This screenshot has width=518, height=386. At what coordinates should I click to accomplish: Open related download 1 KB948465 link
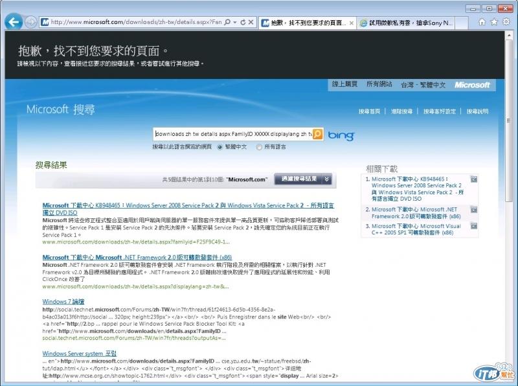click(x=418, y=188)
